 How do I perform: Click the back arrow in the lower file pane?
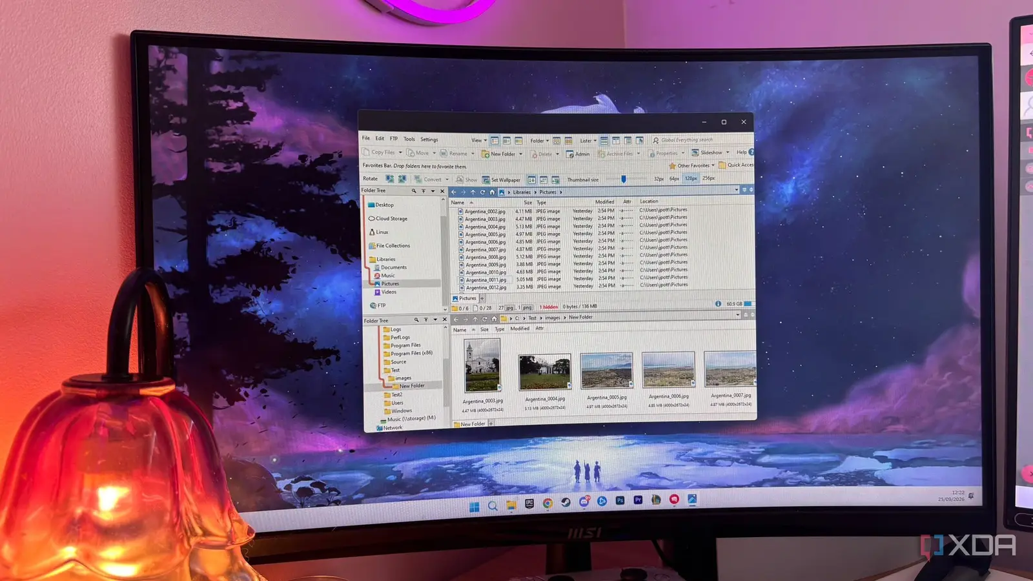coord(456,319)
